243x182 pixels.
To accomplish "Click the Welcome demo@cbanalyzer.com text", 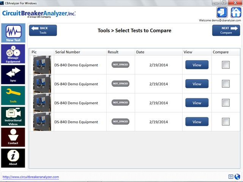I will tap(220, 20).
